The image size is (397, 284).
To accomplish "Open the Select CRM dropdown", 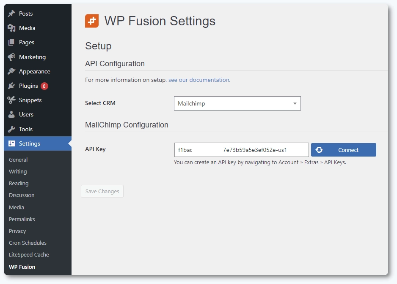I will click(237, 103).
